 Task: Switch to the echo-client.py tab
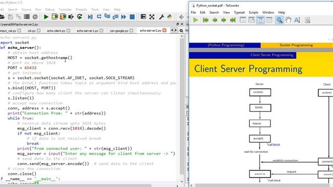[56, 31]
